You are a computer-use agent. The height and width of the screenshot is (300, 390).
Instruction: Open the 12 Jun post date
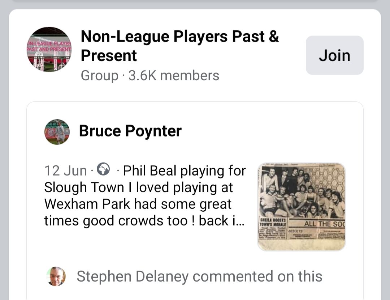65,171
